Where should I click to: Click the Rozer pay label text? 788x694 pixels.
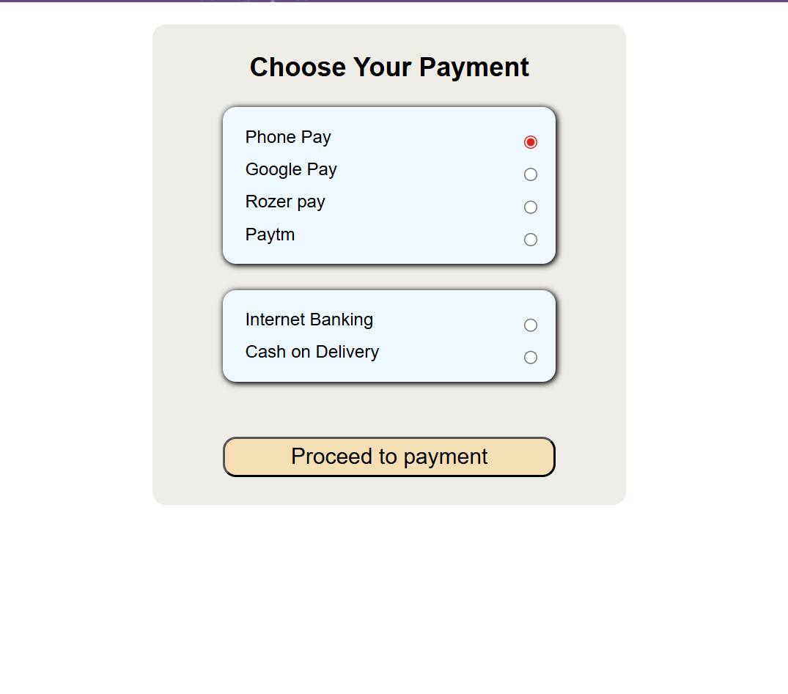285,202
